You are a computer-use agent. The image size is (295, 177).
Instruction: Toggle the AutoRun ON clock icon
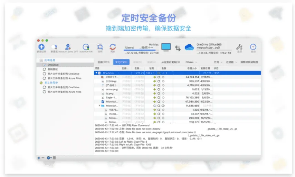point(86,47)
